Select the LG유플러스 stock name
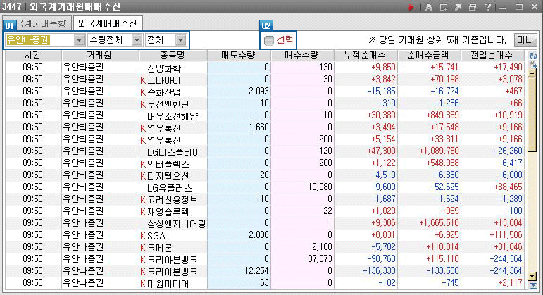This screenshot has height=295, width=543. click(x=169, y=188)
